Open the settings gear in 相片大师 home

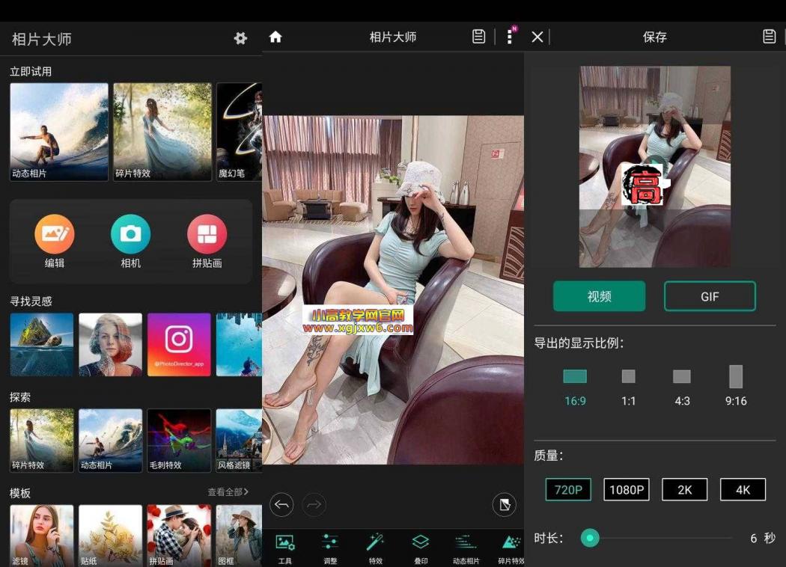240,38
